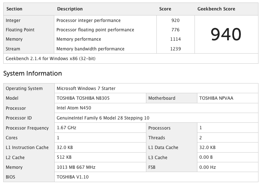Select the TOSHIBA V1.10 BIOS value

pos(73,177)
